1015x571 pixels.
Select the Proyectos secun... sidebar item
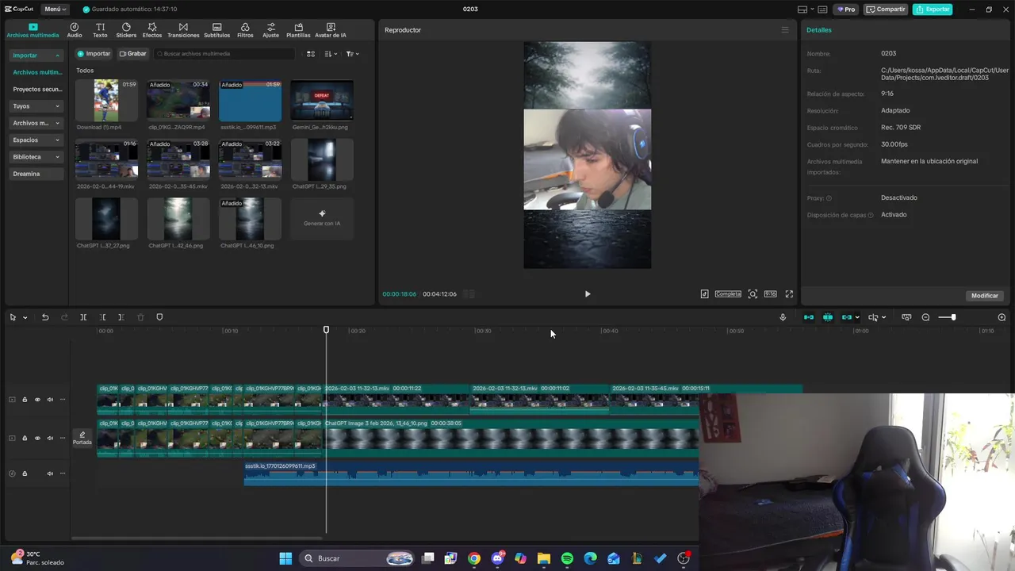click(x=36, y=90)
